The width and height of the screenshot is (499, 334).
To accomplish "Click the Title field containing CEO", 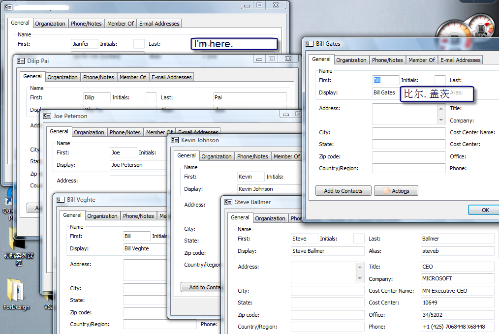I will pyautogui.click(x=457, y=267).
